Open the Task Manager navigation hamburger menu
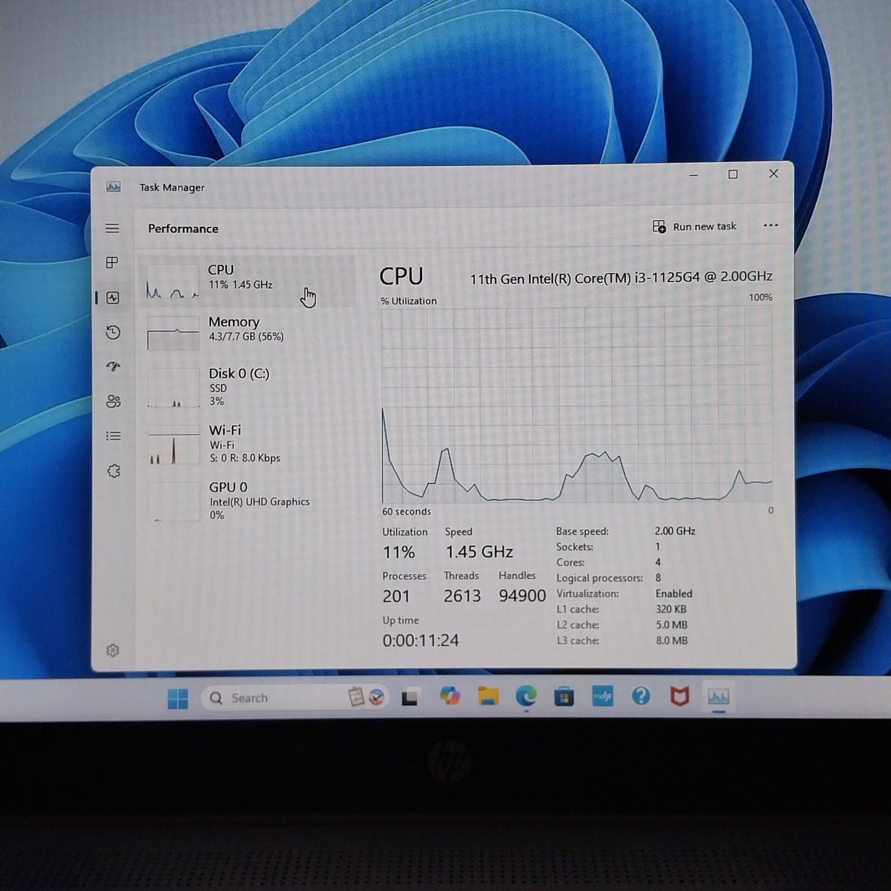The image size is (891, 891). click(112, 229)
